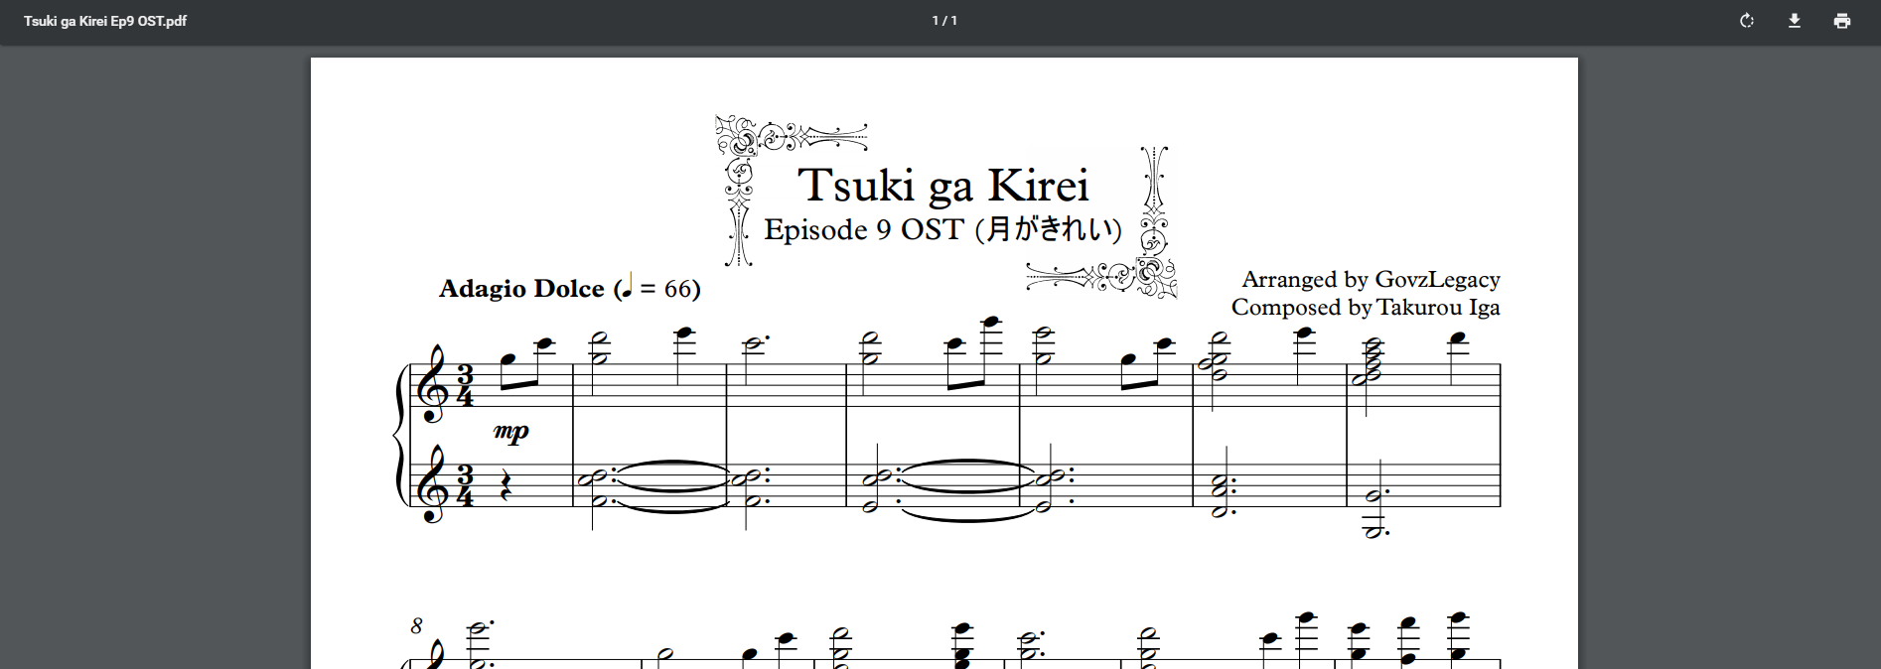Click the upper staff 3/4 time signature
The width and height of the screenshot is (1881, 669).
point(465,387)
